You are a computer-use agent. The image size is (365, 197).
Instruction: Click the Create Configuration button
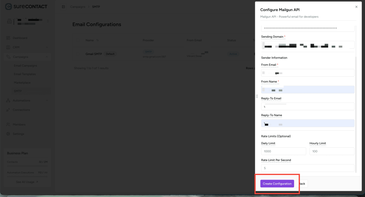(x=277, y=184)
